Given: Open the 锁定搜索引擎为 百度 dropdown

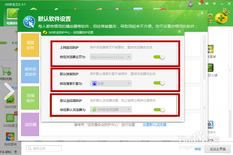Looking at the screenshot, I should pyautogui.click(x=111, y=83).
